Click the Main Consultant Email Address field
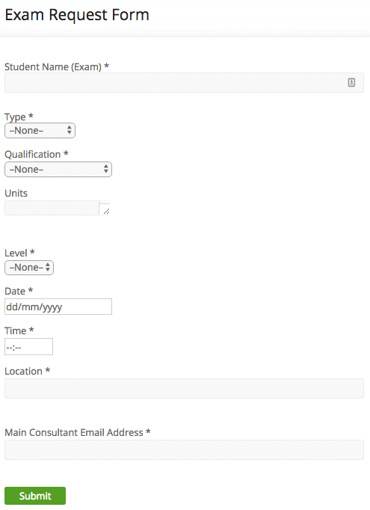 click(x=184, y=450)
